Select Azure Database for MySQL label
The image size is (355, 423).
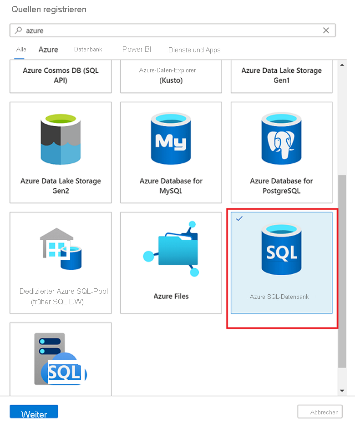point(171,186)
